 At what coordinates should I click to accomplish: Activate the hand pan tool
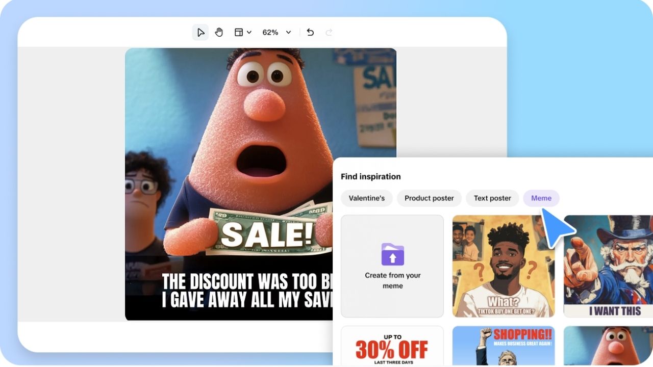pos(219,32)
